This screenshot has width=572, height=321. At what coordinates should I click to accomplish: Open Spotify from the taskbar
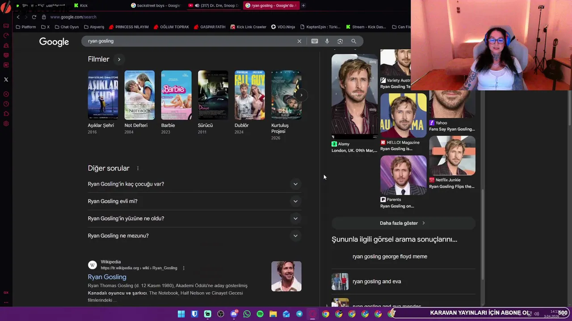(x=260, y=314)
